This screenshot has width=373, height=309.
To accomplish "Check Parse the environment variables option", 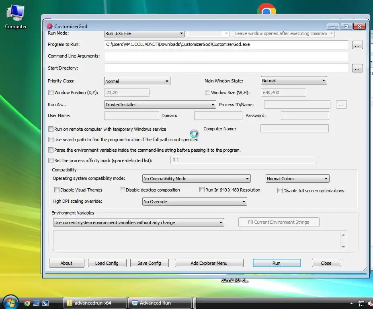I will [x=51, y=150].
